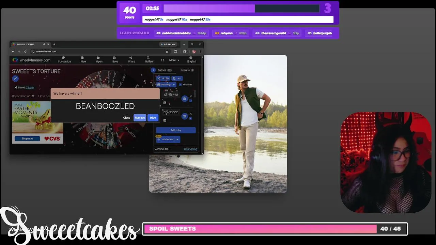Switch to the Entries tab
Image resolution: width=436 pixels, height=245 pixels.
(x=165, y=70)
